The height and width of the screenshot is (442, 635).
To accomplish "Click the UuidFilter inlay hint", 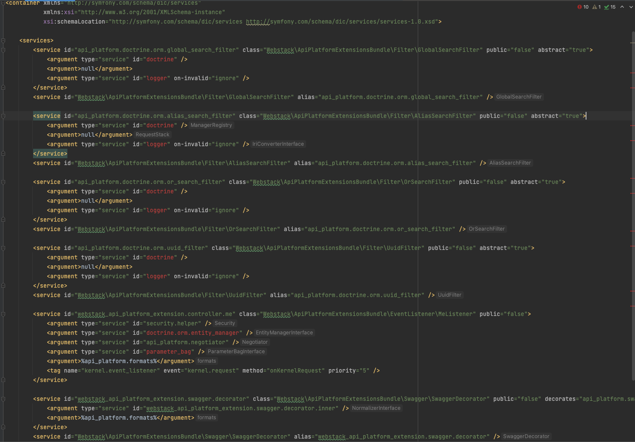I will [450, 295].
